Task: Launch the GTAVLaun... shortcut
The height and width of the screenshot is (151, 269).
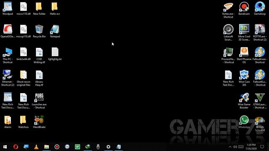Action: point(260,101)
